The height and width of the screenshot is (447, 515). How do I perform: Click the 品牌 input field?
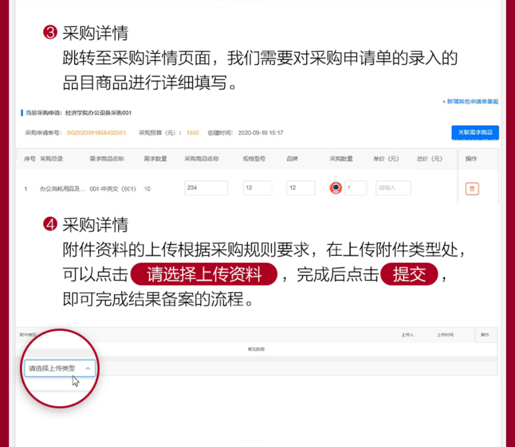point(300,188)
